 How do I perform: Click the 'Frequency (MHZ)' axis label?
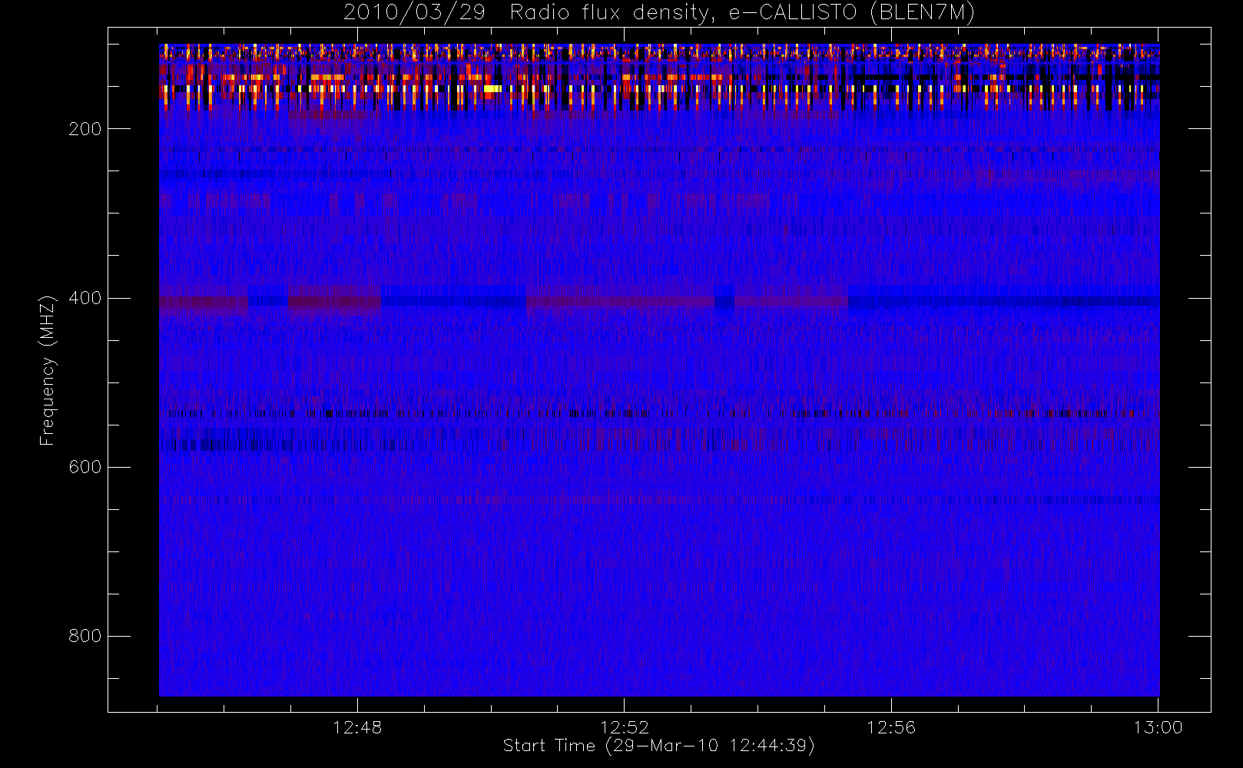[x=48, y=370]
